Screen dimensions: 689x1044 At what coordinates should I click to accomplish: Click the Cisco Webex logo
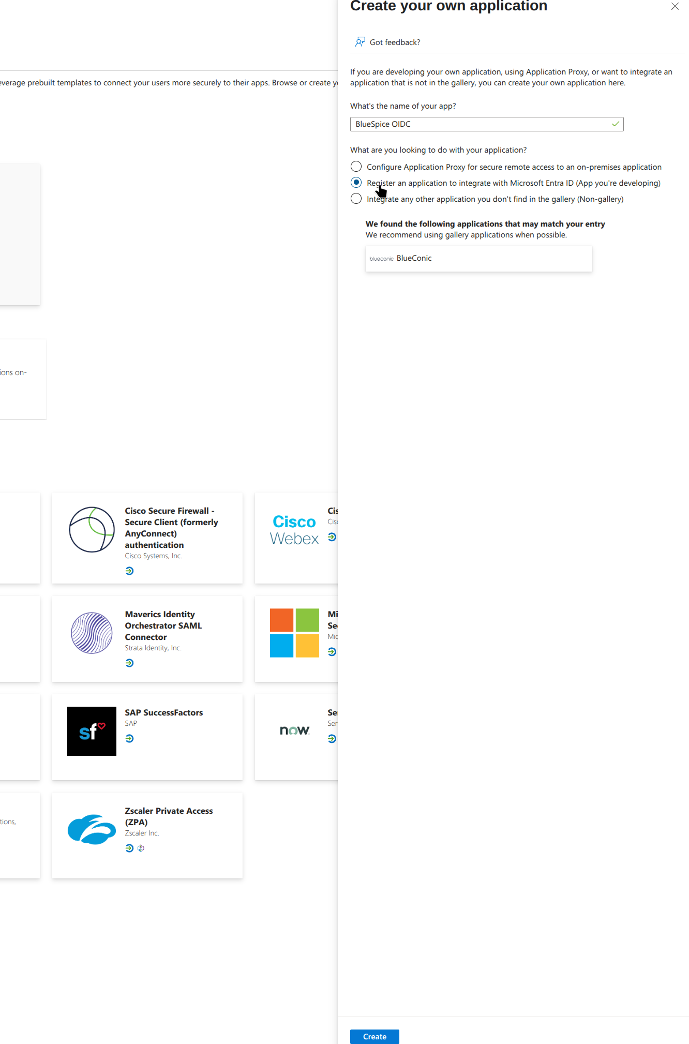(x=294, y=530)
